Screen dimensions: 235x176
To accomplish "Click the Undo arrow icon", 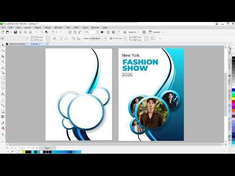I will (x=53, y=32).
